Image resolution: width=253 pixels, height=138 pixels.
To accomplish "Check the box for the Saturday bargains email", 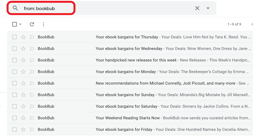I will pyautogui.click(x=15, y=106).
